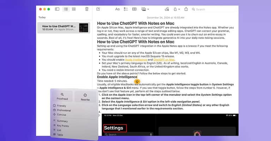Add a table with the table icon
Screen dimensions: 271x141
coord(134,9)
